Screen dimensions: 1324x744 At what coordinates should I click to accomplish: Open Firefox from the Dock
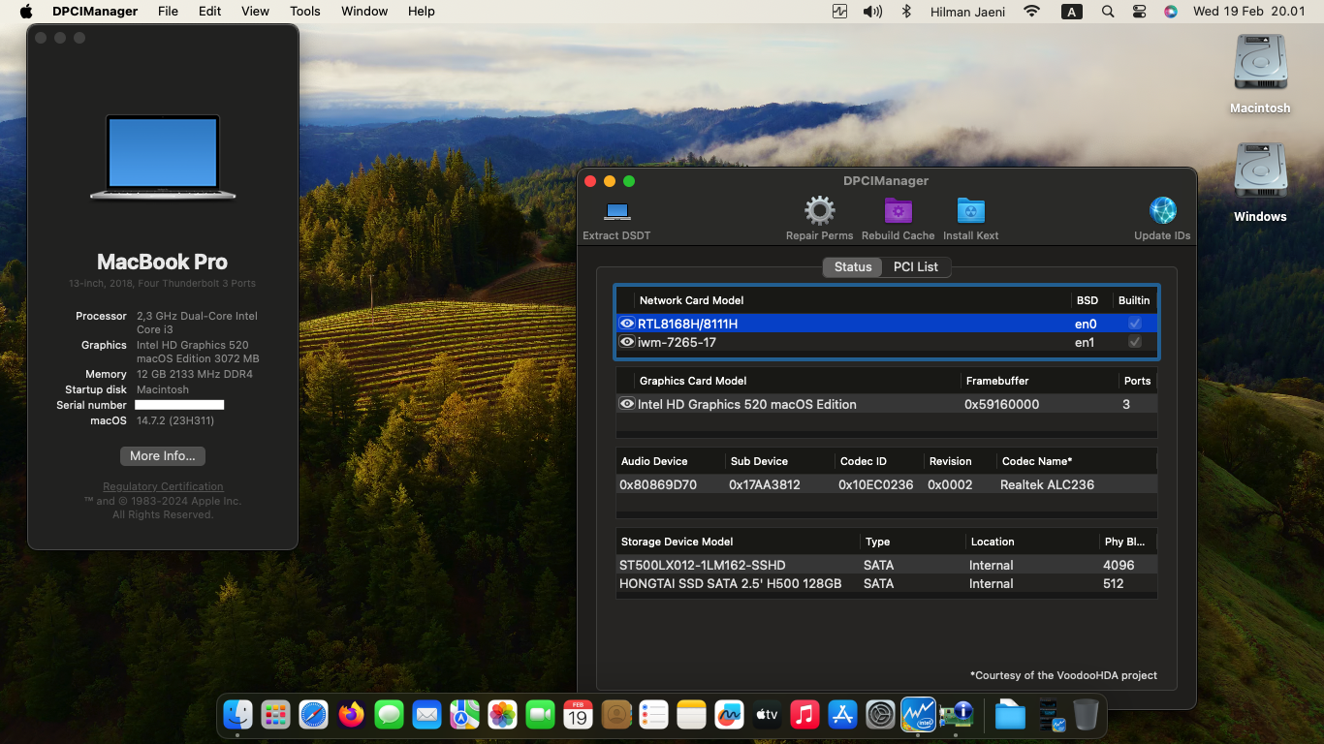tap(351, 715)
